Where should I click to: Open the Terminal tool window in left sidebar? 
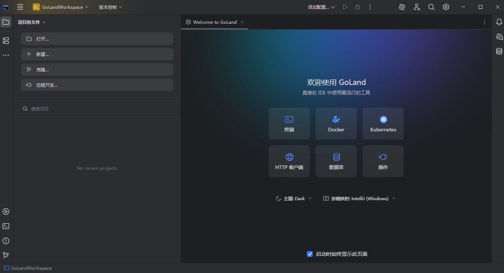coord(6,226)
